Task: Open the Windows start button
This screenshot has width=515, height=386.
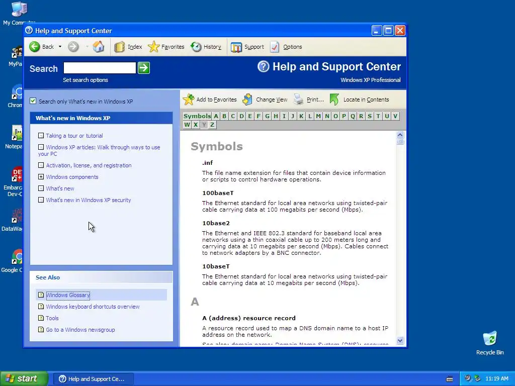Action: click(24, 378)
